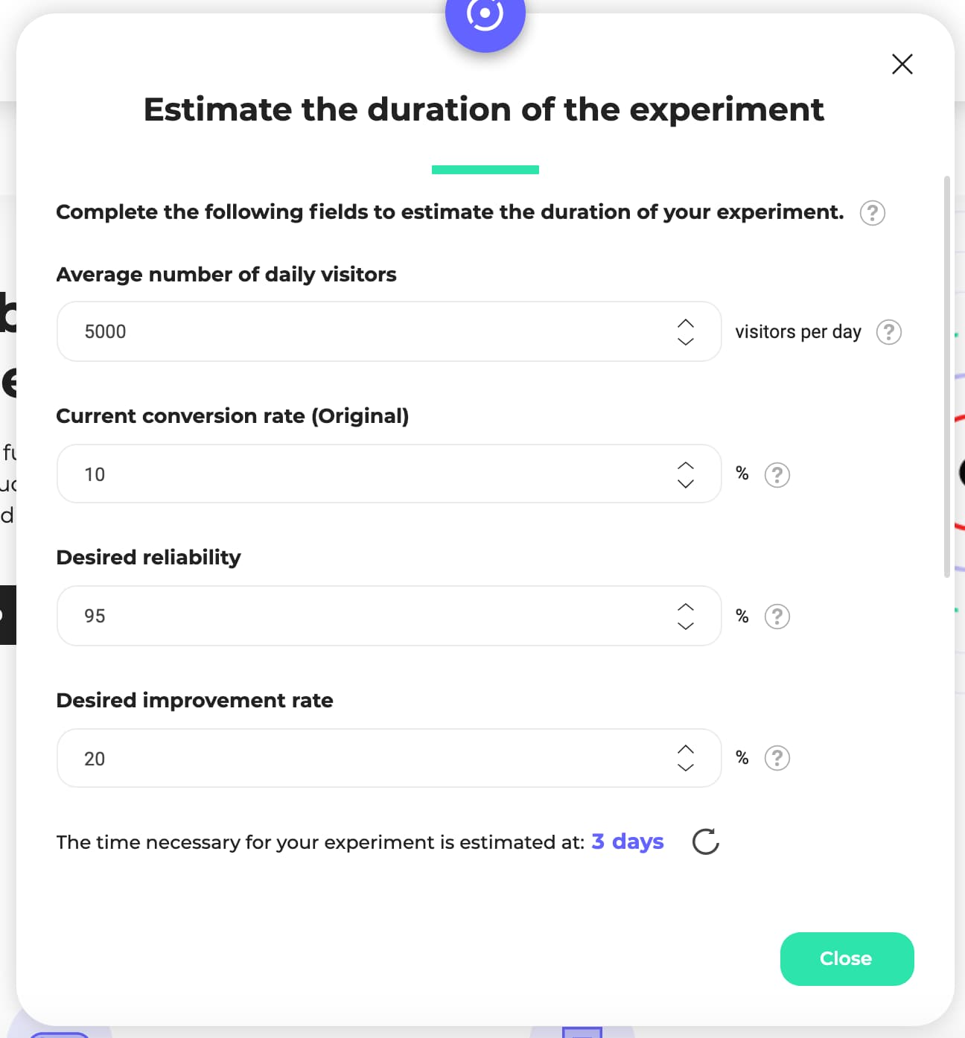The width and height of the screenshot is (965, 1038).
Task: Click the current conversion rate field
Action: pyautogui.click(x=298, y=474)
